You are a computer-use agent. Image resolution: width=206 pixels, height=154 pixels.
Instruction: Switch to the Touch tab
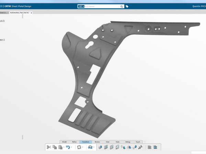click(x=138, y=142)
